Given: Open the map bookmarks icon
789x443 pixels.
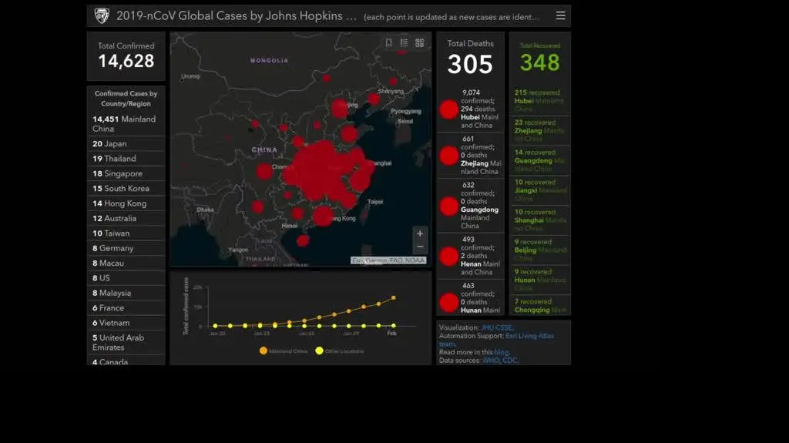Looking at the screenshot, I should [389, 43].
